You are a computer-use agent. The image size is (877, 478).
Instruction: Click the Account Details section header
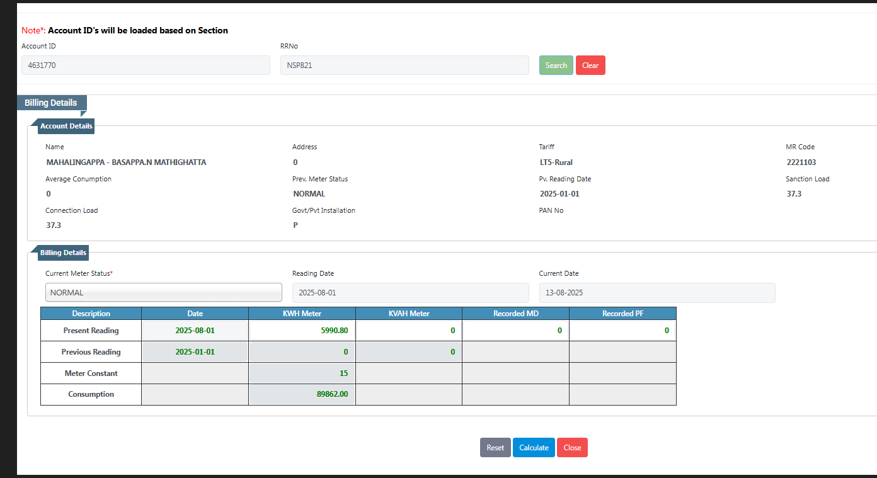coord(66,126)
